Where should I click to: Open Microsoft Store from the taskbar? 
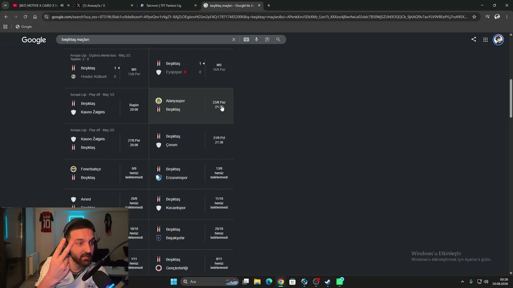293,282
